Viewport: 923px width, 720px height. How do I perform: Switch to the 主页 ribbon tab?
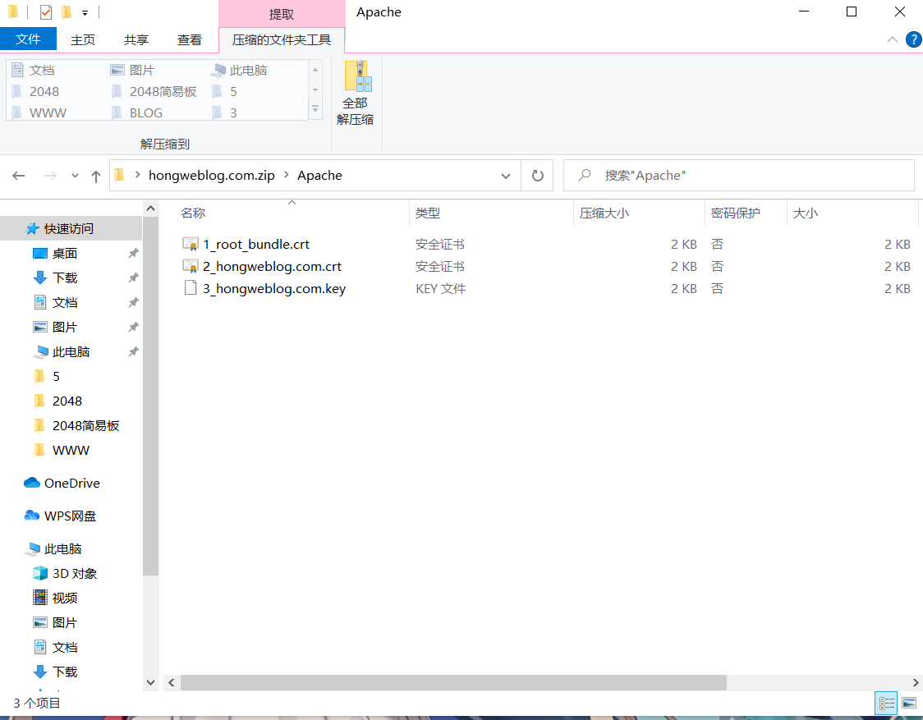tap(83, 39)
